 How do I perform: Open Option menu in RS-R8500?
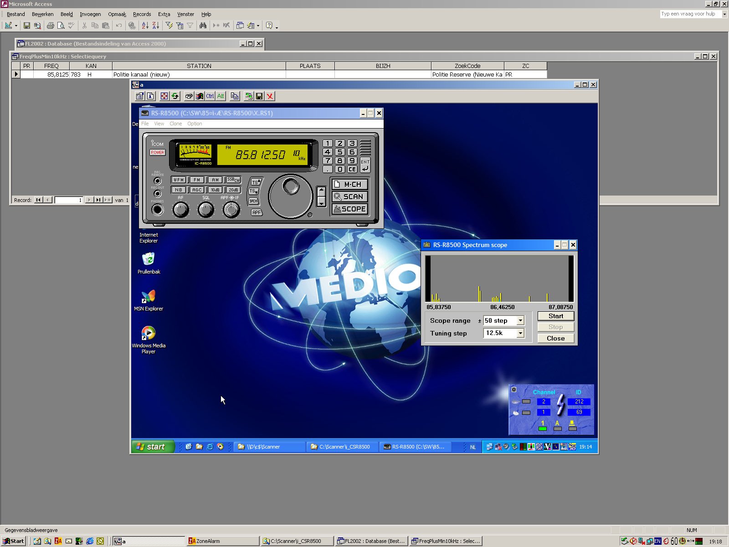coord(195,124)
